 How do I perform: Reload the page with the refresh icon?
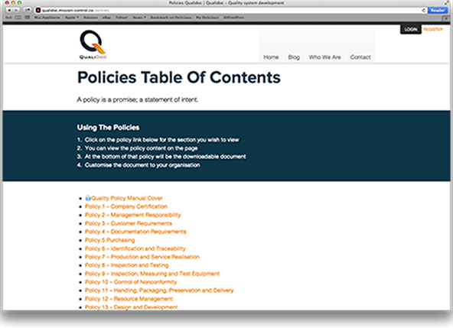423,10
